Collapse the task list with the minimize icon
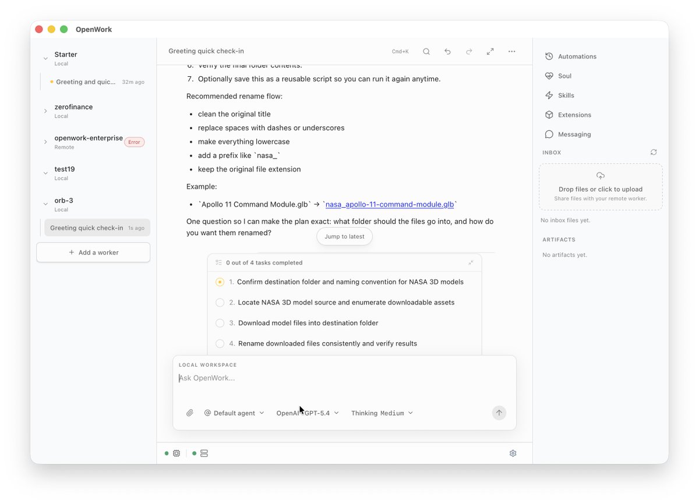 tap(471, 263)
